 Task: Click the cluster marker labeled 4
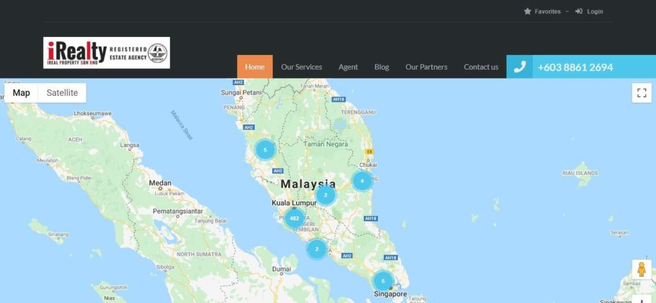click(363, 181)
